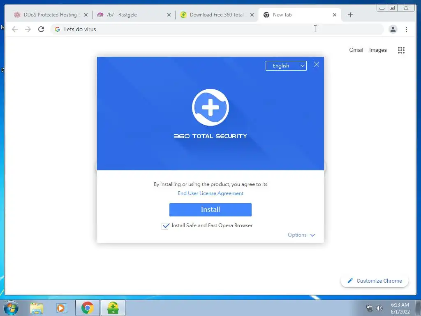This screenshot has width=421, height=316.
Task: Open the End User License Agreement link
Action: [210, 193]
